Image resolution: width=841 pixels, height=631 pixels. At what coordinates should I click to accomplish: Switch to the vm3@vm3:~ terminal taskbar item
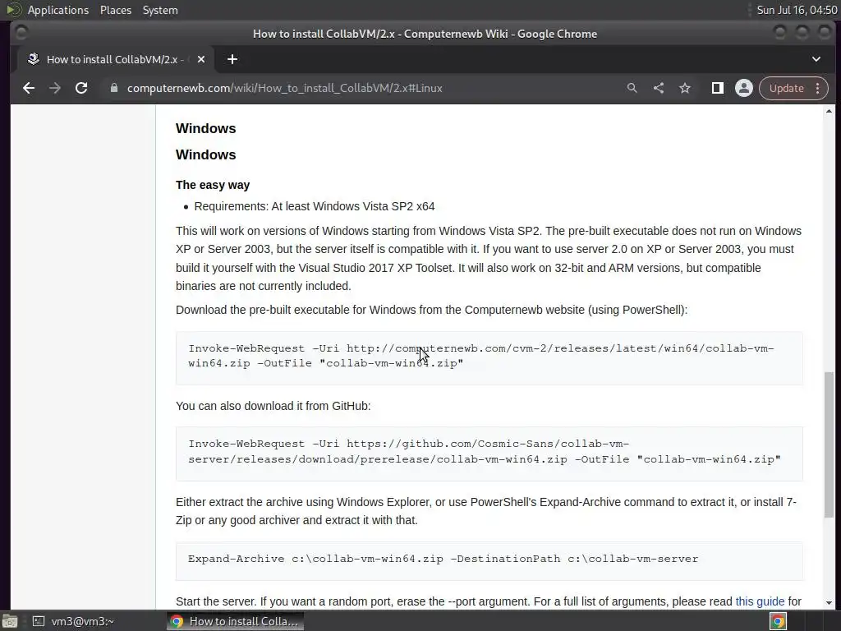tap(74, 621)
